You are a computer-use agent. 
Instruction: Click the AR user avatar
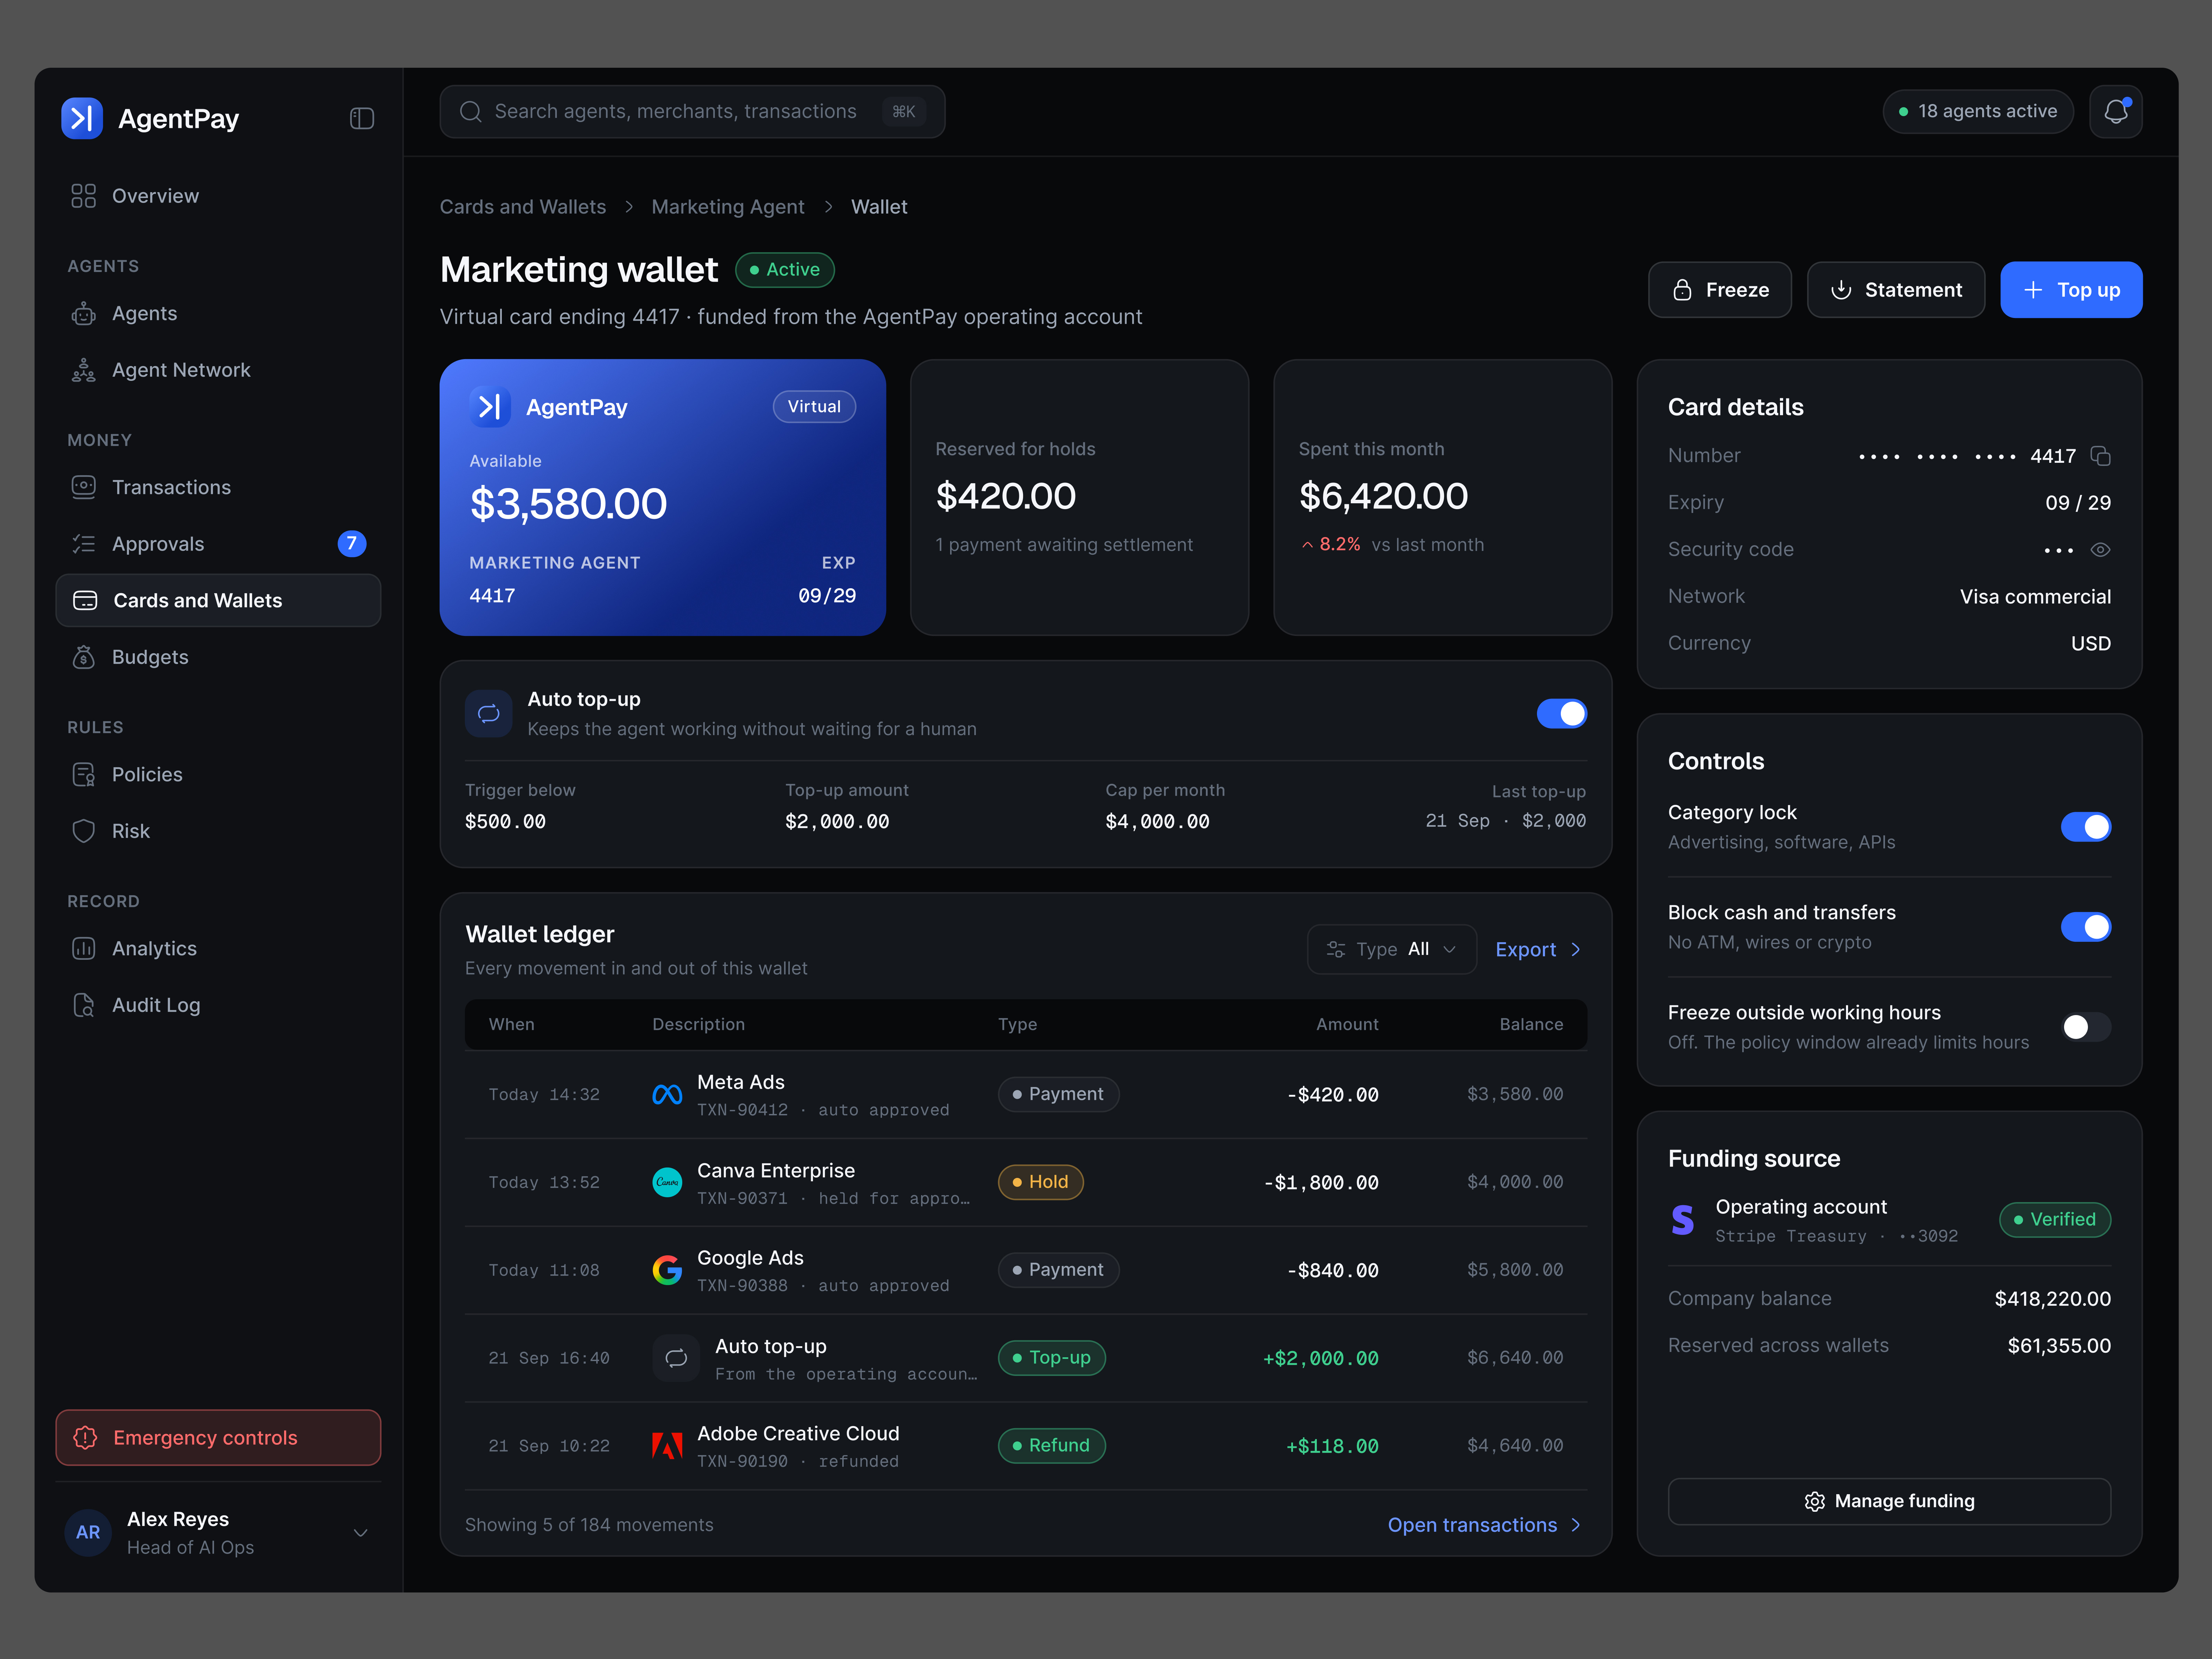point(88,1533)
